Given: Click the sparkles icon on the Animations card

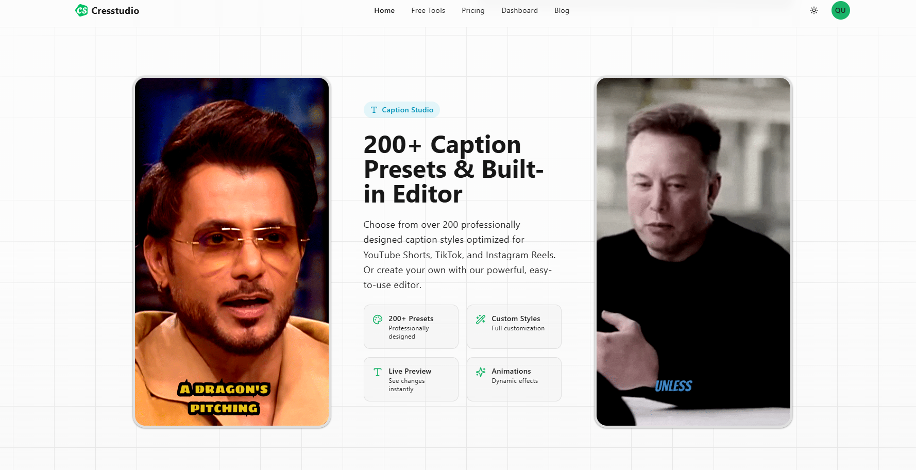Looking at the screenshot, I should point(481,372).
